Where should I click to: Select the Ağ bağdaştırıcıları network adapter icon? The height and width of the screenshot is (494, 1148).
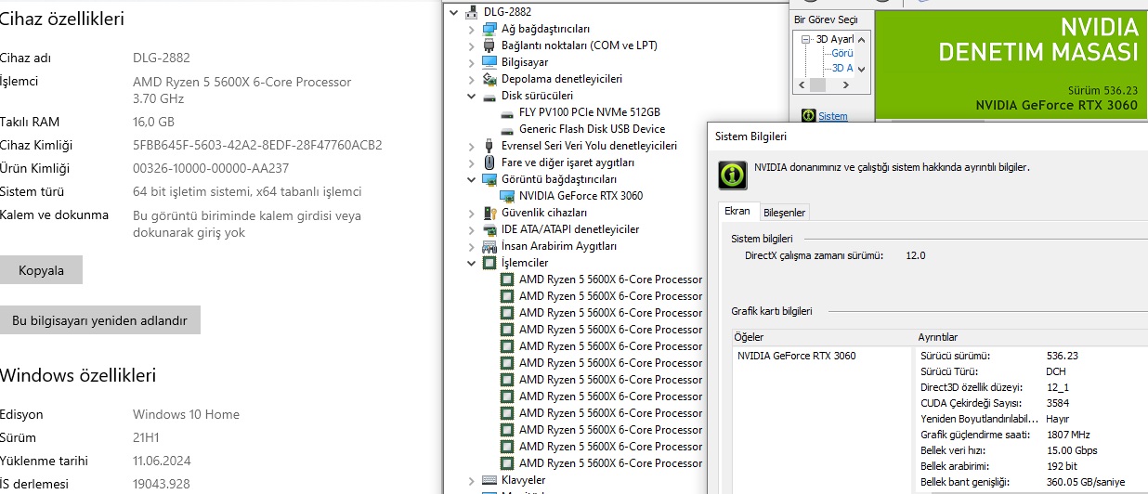pyautogui.click(x=489, y=29)
